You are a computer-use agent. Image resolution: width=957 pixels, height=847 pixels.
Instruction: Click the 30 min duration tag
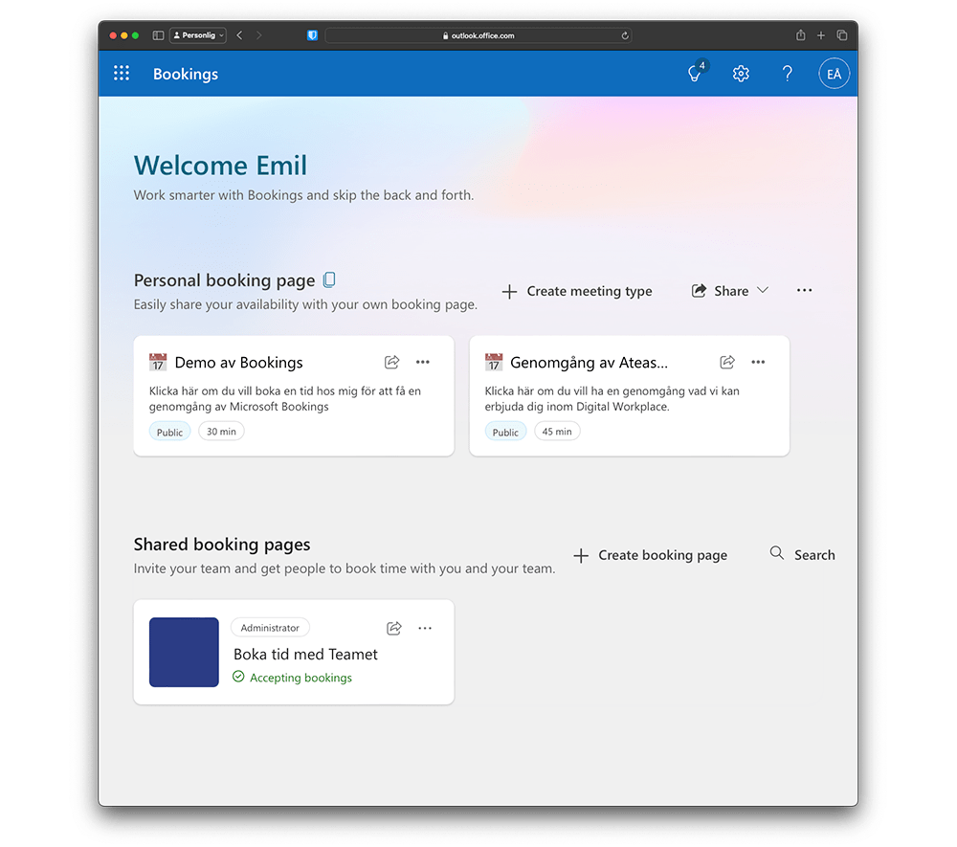tap(221, 432)
